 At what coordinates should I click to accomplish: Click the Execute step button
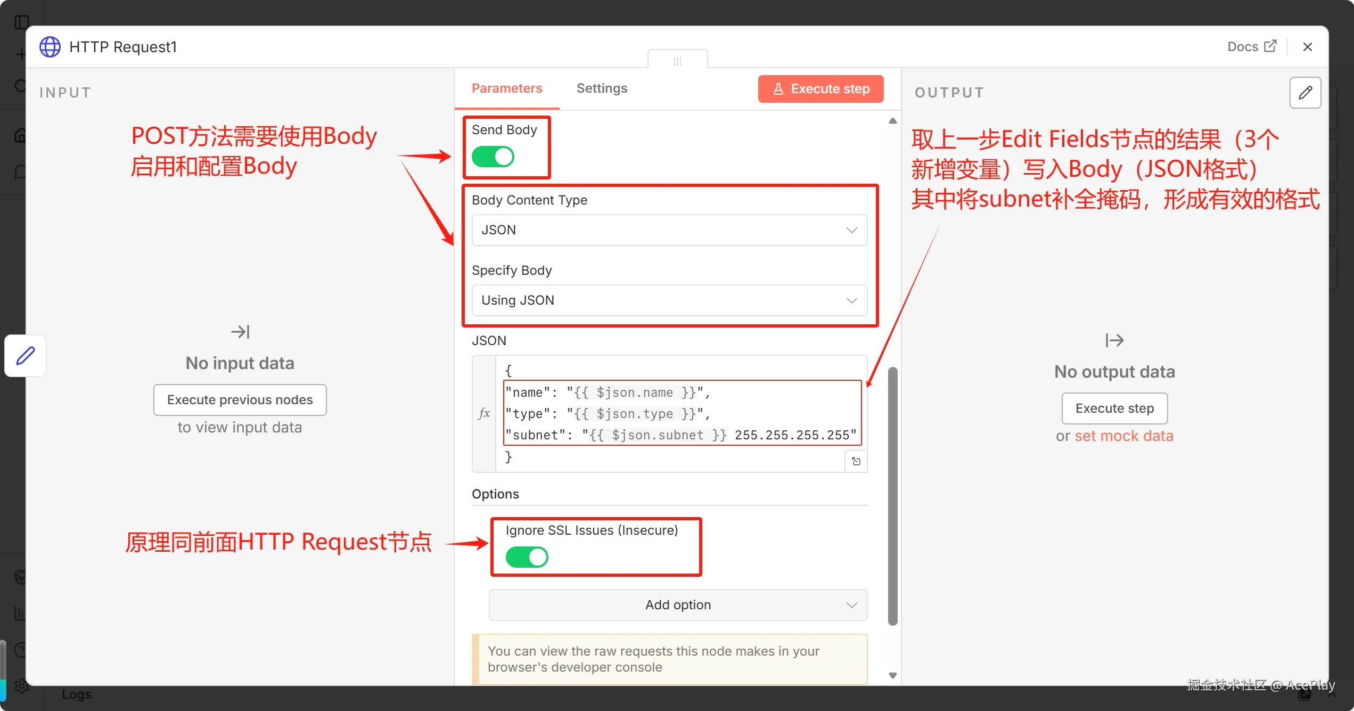click(820, 89)
